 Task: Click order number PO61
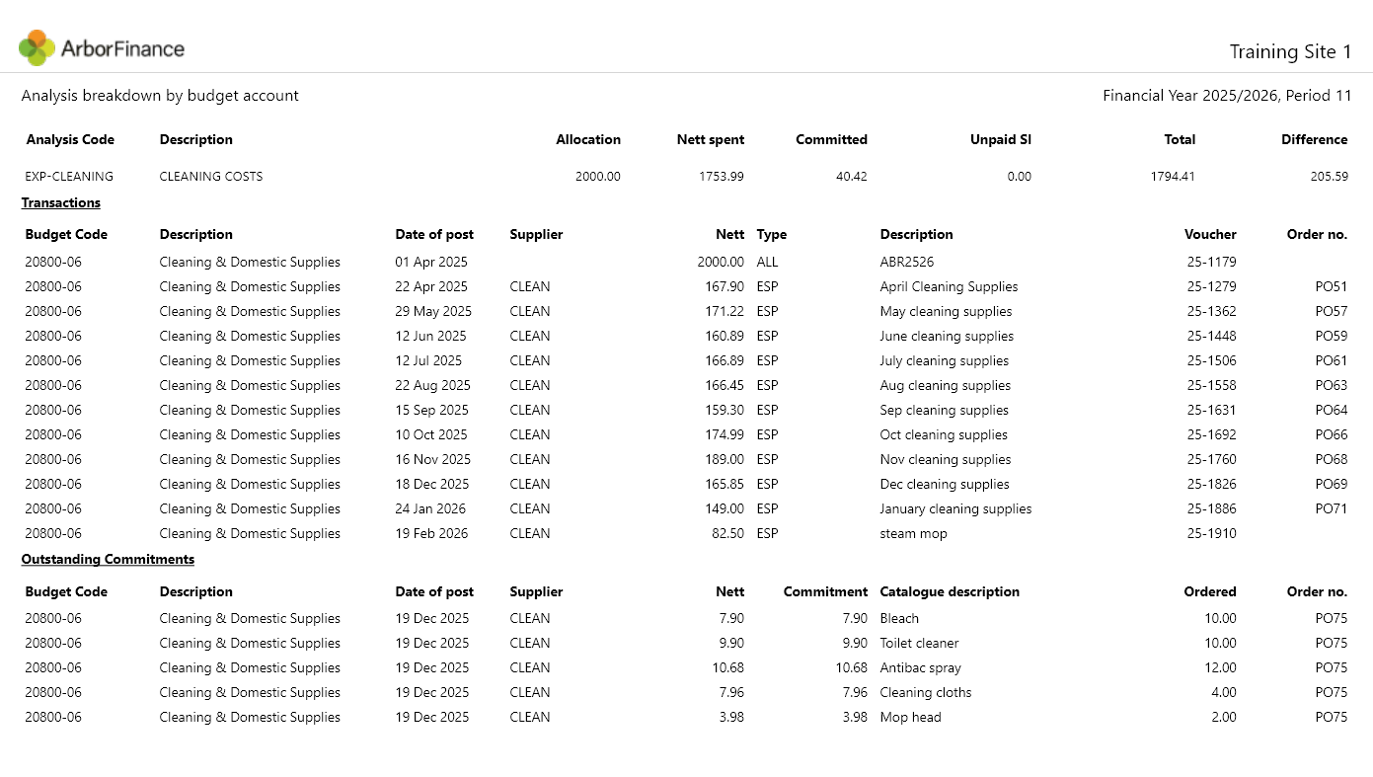(x=1332, y=360)
